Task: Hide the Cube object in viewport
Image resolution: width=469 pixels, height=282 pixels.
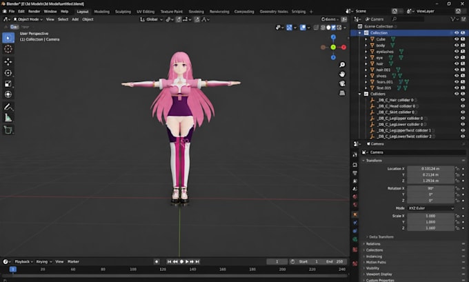Action: point(457,39)
